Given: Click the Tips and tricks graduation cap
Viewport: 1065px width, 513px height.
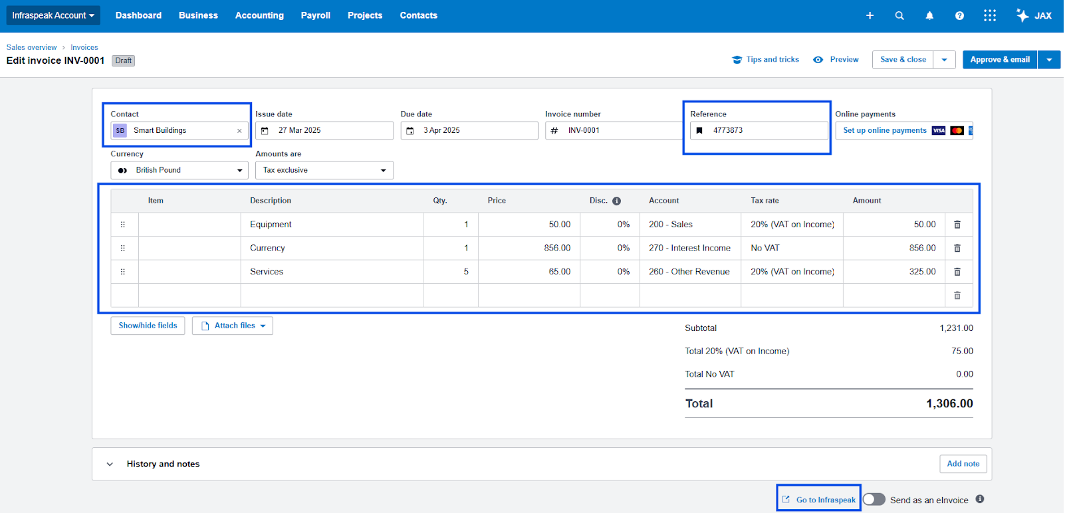Looking at the screenshot, I should tap(737, 60).
